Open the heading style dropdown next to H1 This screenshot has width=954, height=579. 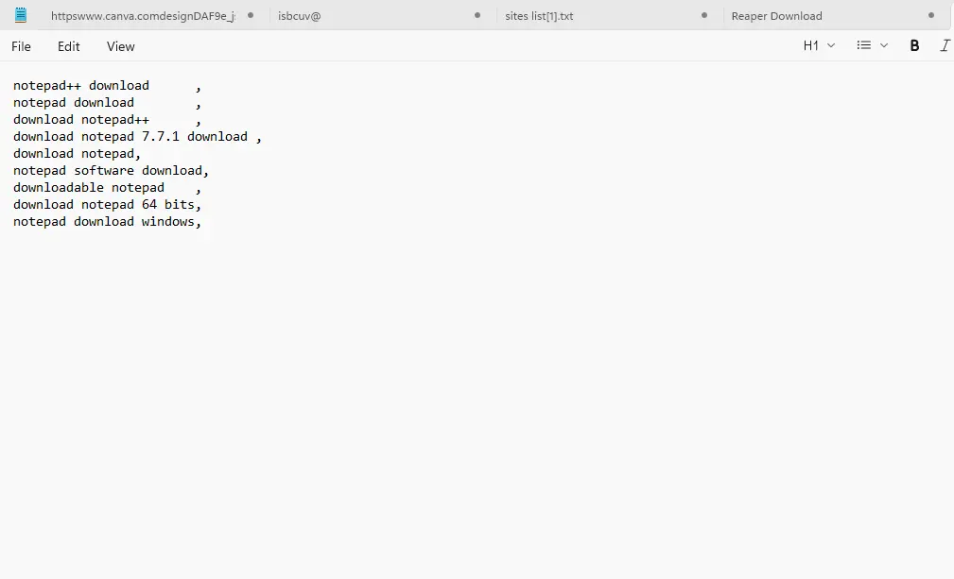click(829, 45)
